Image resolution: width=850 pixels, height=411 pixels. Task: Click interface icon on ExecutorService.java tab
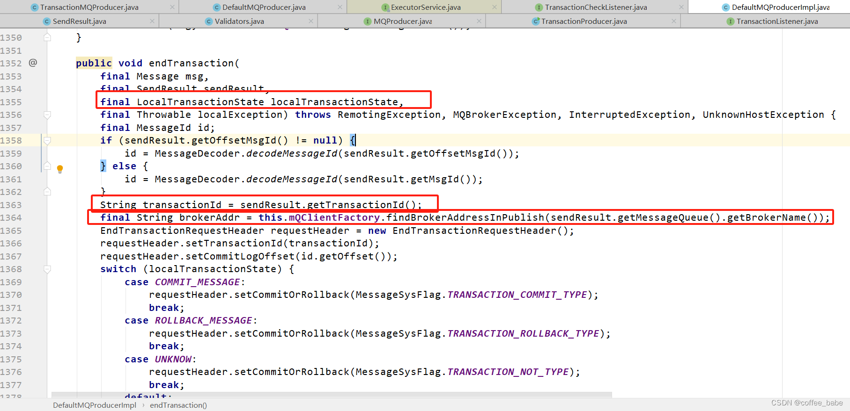pyautogui.click(x=385, y=7)
